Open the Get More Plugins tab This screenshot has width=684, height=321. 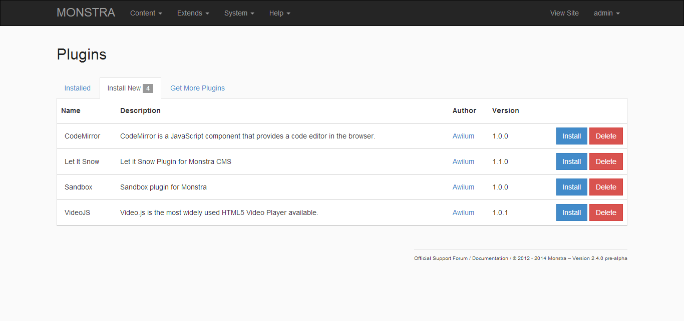click(x=197, y=88)
